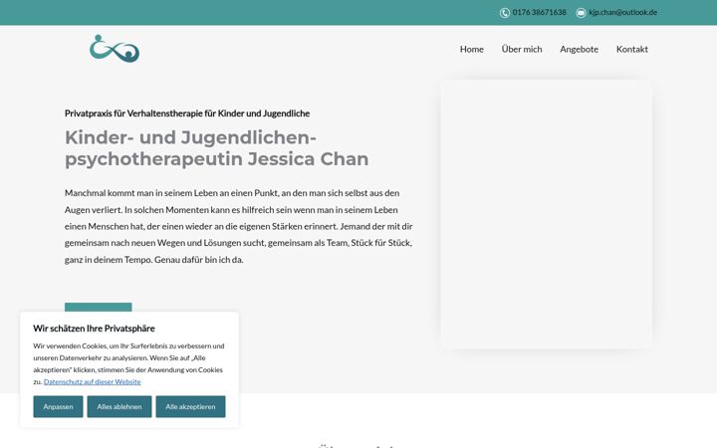Click the infinity logo in header

pos(115,49)
